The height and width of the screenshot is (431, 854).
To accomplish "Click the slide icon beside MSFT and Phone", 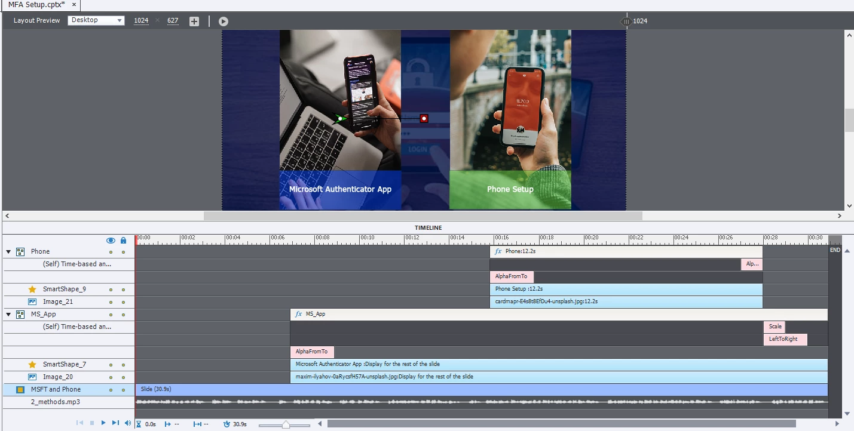I will click(x=20, y=389).
